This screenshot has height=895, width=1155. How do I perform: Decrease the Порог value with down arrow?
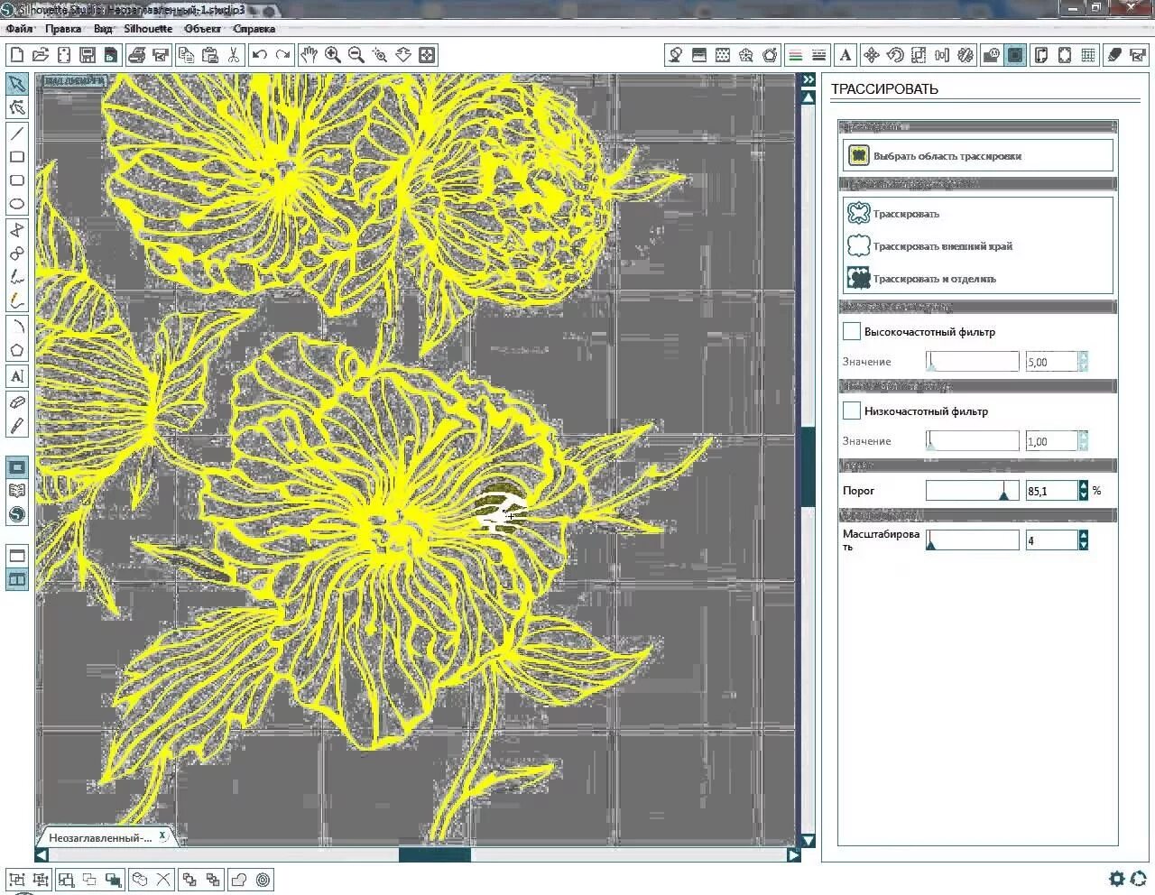1084,495
